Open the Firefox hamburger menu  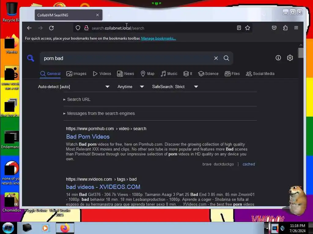[x=296, y=28]
